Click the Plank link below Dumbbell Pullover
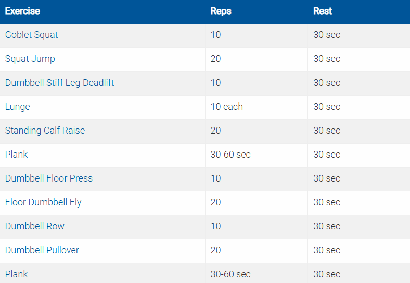 (x=17, y=274)
